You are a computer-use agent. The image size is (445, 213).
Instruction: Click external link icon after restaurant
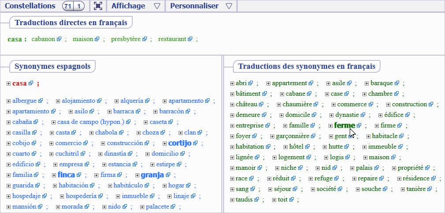(x=190, y=39)
